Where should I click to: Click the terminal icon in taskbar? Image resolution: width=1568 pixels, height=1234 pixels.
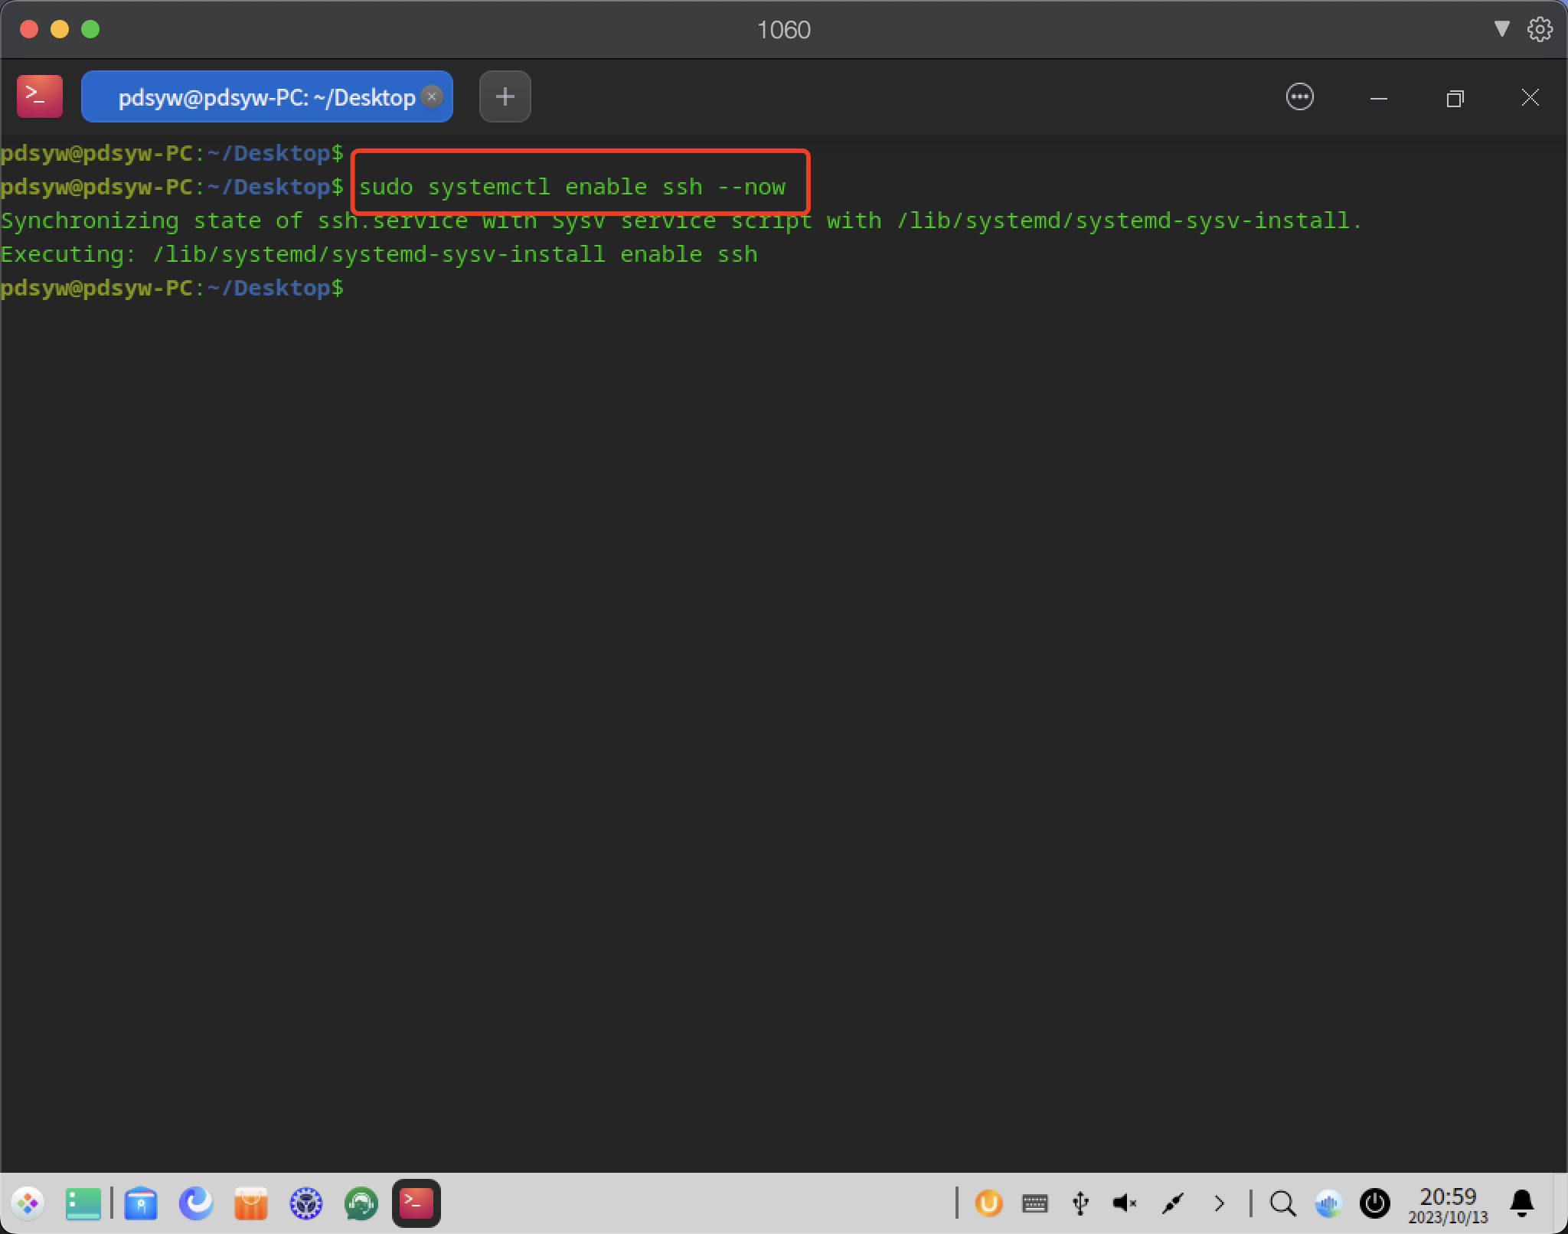pyautogui.click(x=416, y=1203)
